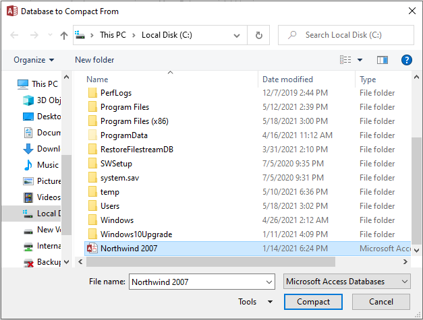The height and width of the screenshot is (320, 423).
Task: Click the navigation pane scroll down arrow
Action: 66,262
